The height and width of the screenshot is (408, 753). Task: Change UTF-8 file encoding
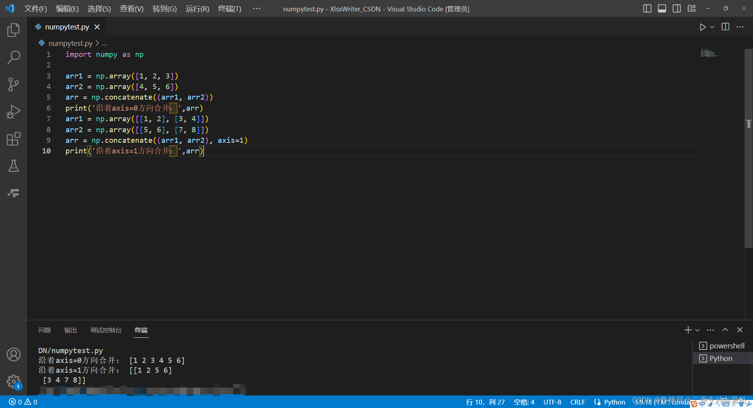coord(552,402)
